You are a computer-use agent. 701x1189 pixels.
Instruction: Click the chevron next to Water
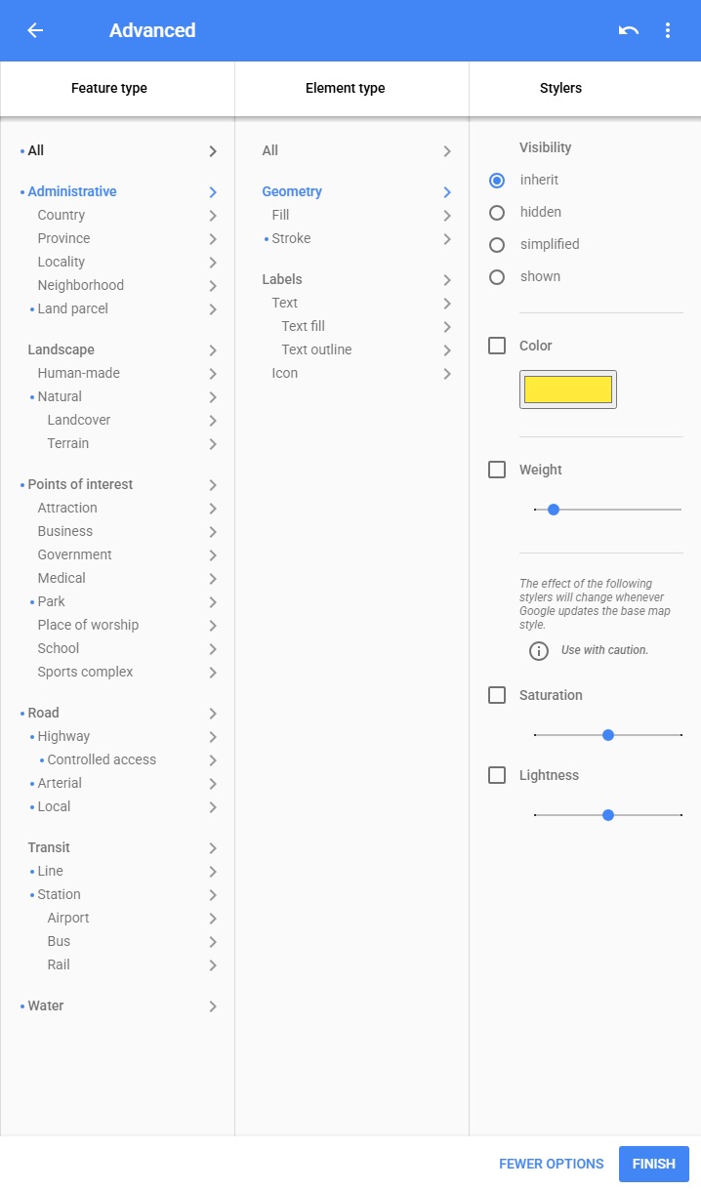pos(212,1006)
